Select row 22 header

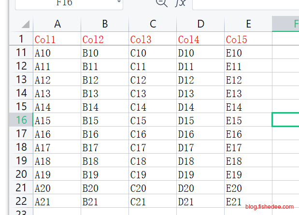21,201
